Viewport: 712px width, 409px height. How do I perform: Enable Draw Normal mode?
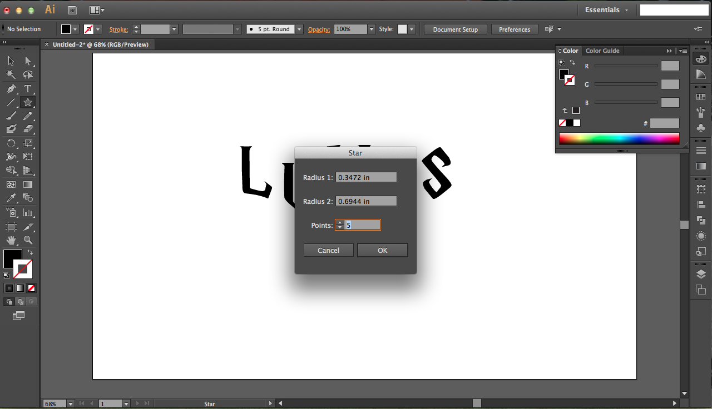click(9, 302)
